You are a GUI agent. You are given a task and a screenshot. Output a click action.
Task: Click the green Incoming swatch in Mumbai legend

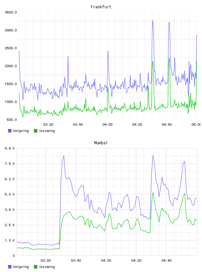(x=36, y=267)
